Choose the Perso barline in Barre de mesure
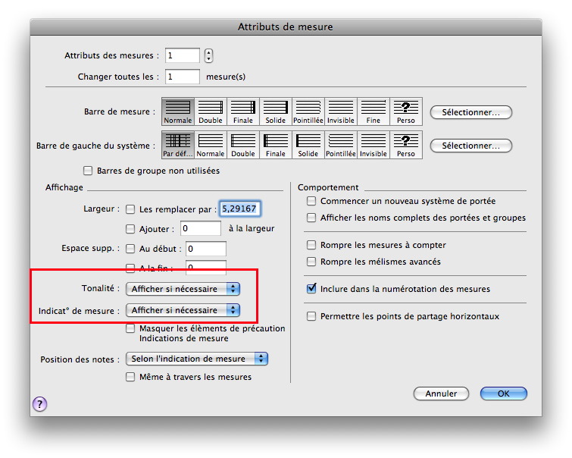The width and height of the screenshot is (572, 458). pyautogui.click(x=406, y=111)
